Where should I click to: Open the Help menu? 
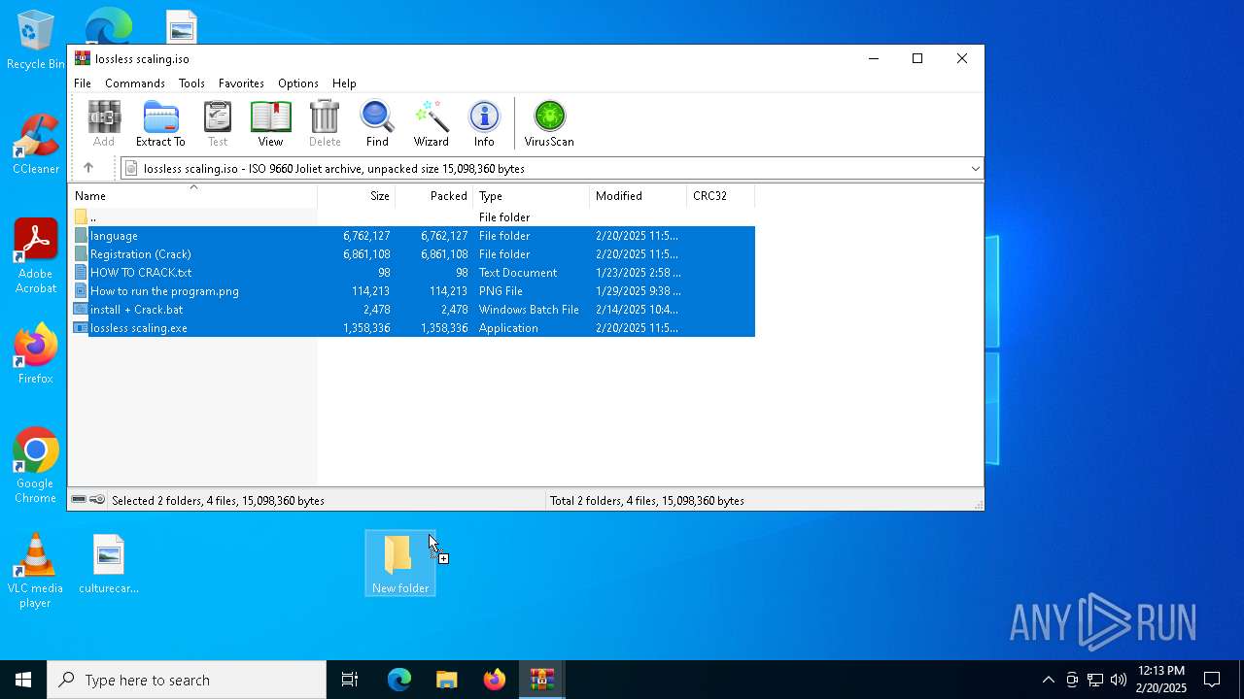[x=344, y=83]
